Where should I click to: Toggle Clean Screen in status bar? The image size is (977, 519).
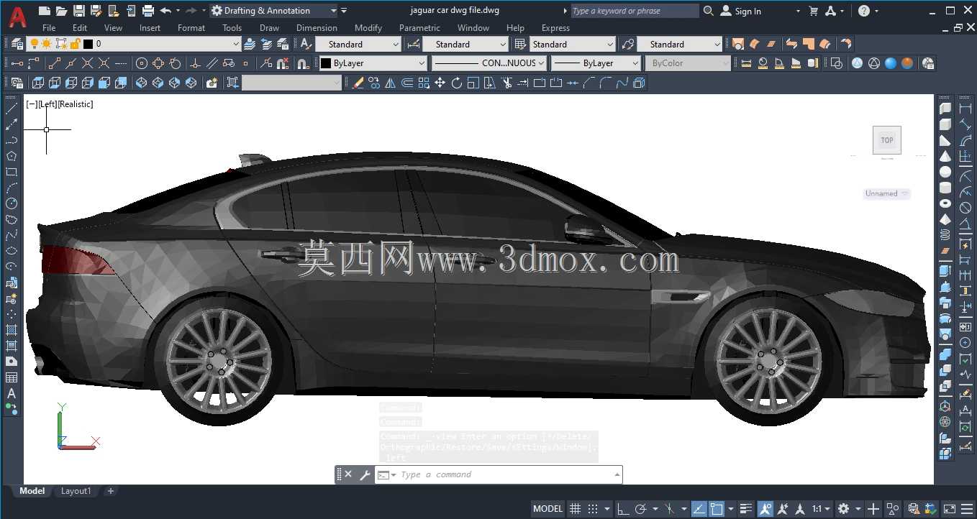pos(950,509)
